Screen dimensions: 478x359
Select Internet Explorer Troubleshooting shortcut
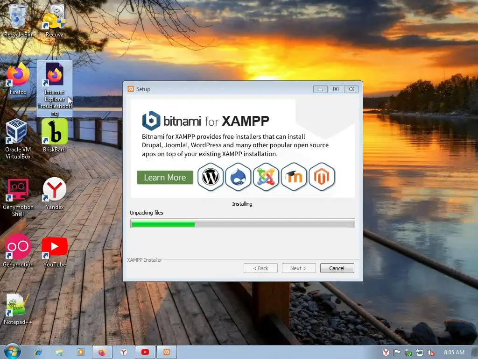pos(55,89)
